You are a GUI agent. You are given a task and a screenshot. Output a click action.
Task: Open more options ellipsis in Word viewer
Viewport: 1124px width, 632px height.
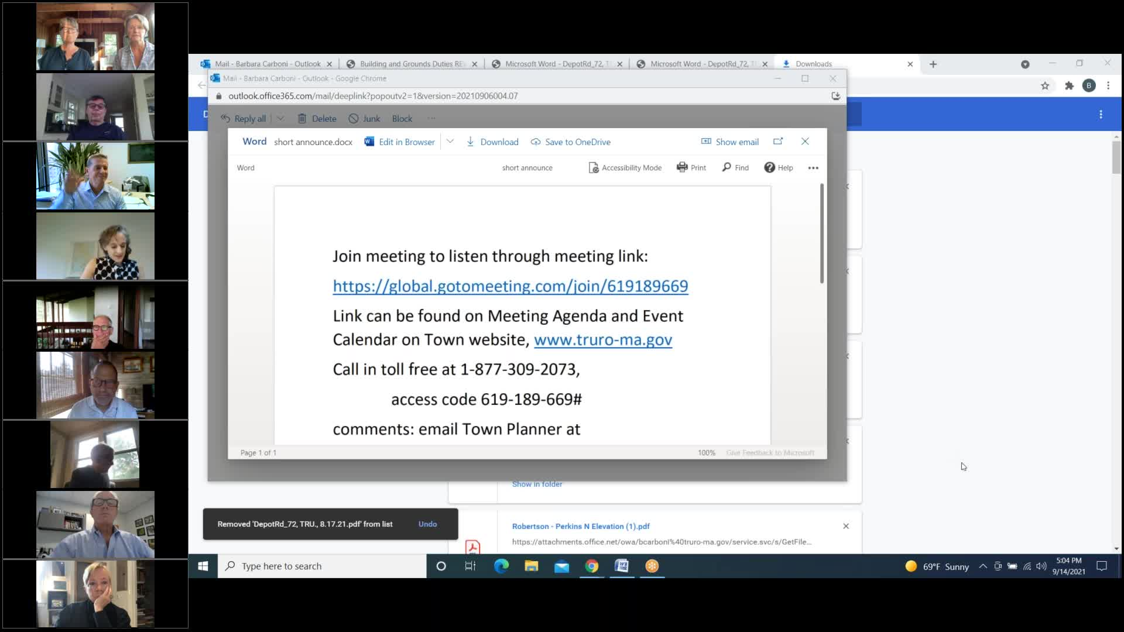click(813, 168)
